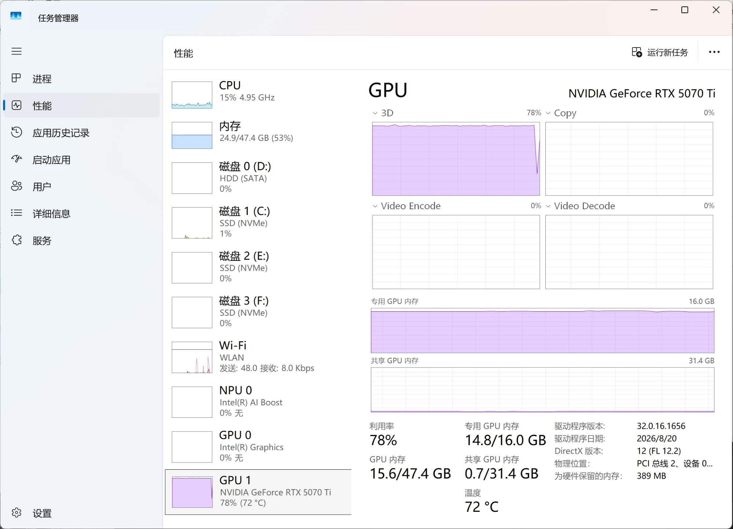Click the Task Manager app icon in title bar

point(16,16)
